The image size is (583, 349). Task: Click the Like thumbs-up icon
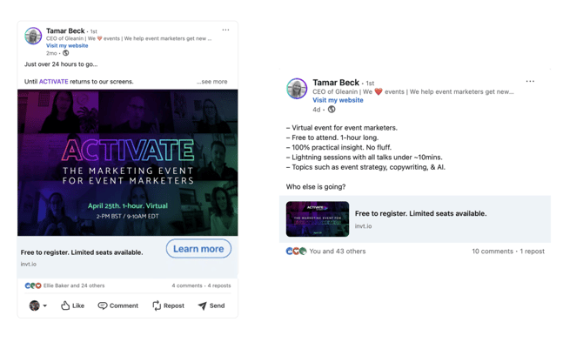pos(65,305)
